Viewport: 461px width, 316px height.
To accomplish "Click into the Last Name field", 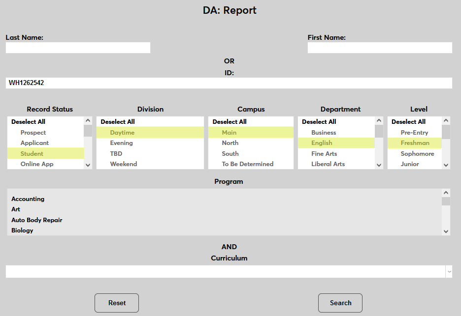I will click(78, 48).
